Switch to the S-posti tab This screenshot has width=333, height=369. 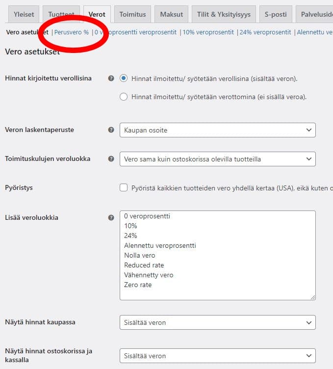(276, 14)
